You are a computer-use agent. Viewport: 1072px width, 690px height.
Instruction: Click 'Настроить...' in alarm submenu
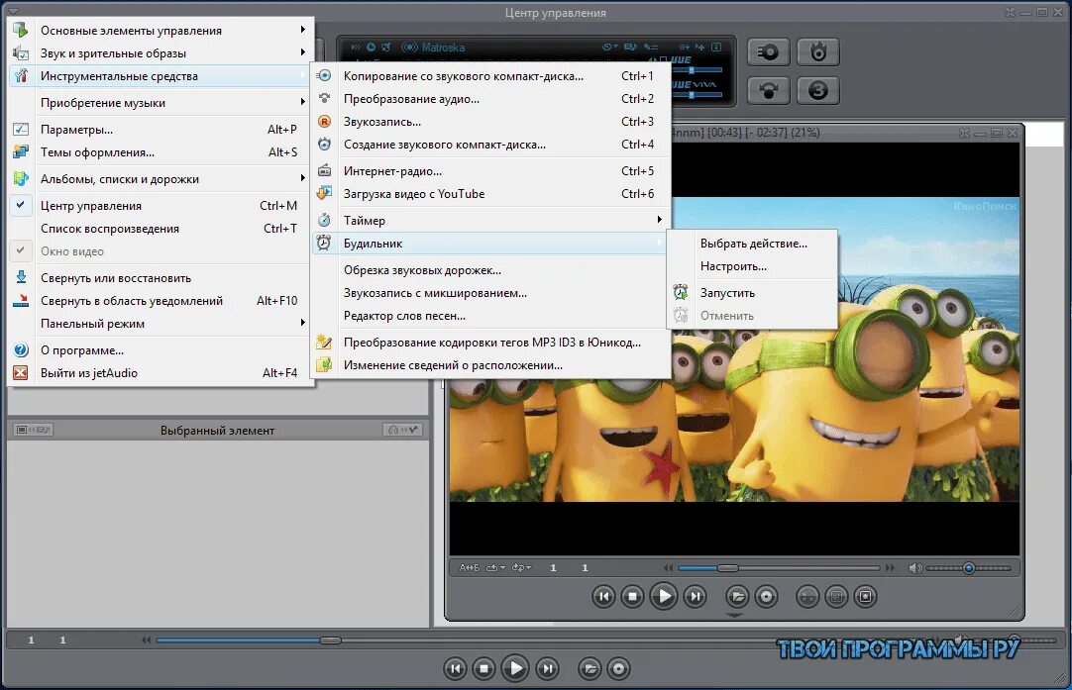click(752, 266)
